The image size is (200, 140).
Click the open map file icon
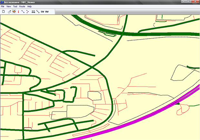tap(9, 12)
